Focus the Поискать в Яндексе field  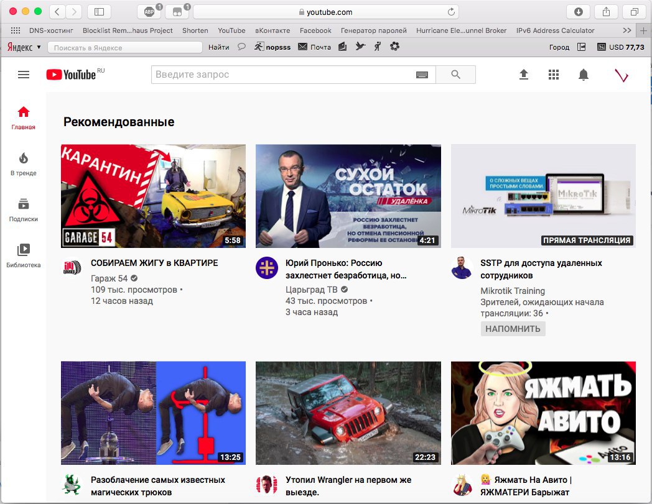pos(125,47)
